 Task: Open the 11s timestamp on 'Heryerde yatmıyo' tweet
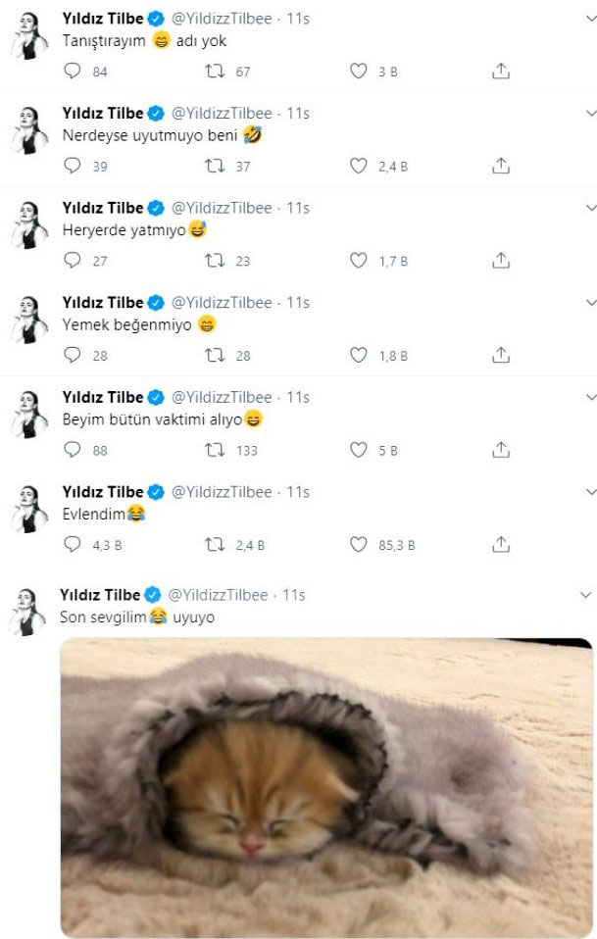coord(298,208)
